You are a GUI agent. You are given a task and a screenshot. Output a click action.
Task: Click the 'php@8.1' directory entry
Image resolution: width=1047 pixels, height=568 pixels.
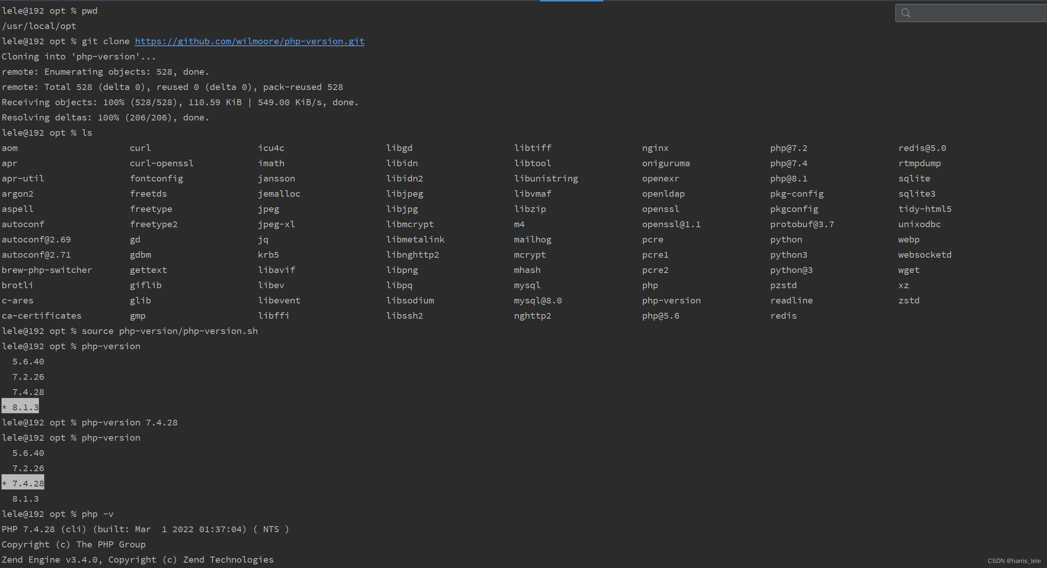(x=788, y=179)
